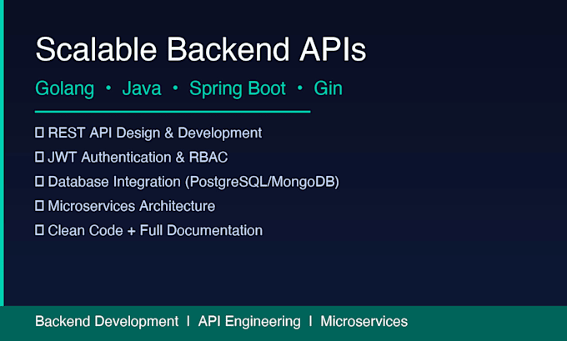Click 'API Engineering' in the footer
This screenshot has width=567, height=341.
point(249,322)
